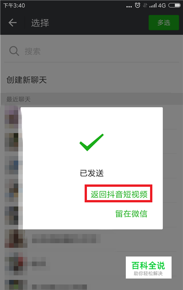Tap the 4G signal strength indicator
The width and height of the screenshot is (183, 290).
point(157,6)
